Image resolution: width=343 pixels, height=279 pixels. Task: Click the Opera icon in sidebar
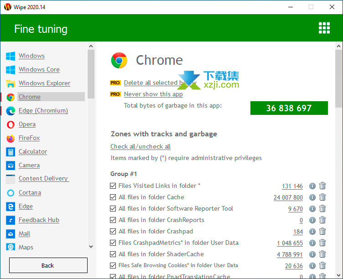pyautogui.click(x=10, y=124)
